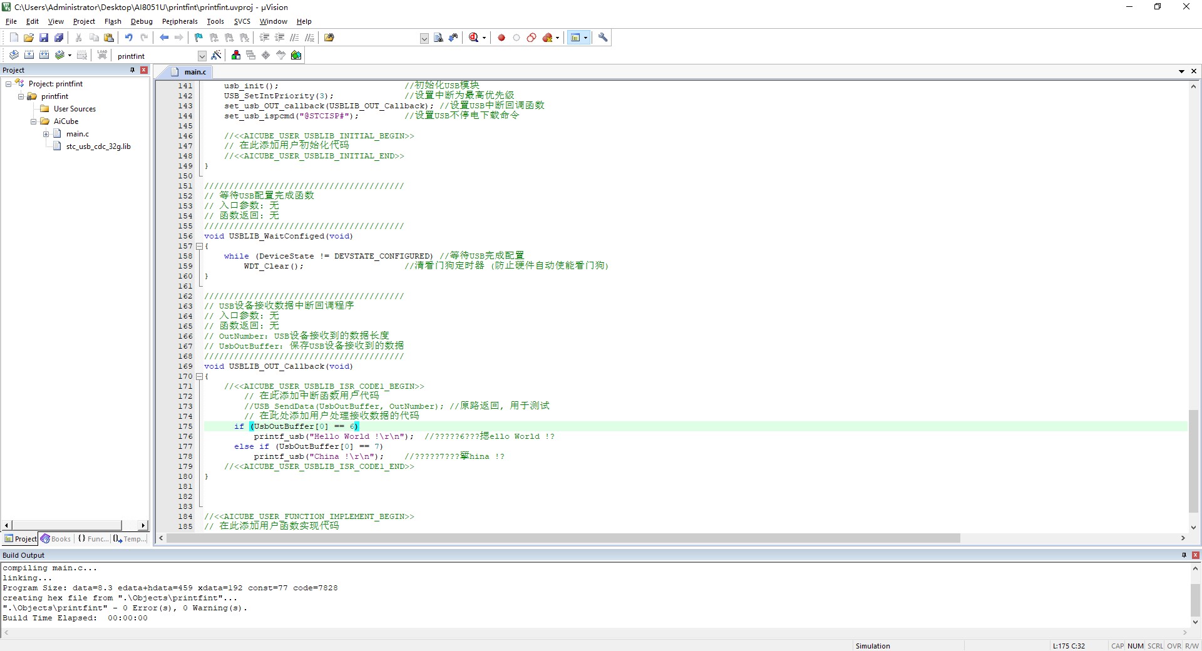Insert breakpoint using red circle icon
The image size is (1202, 651).
501,38
